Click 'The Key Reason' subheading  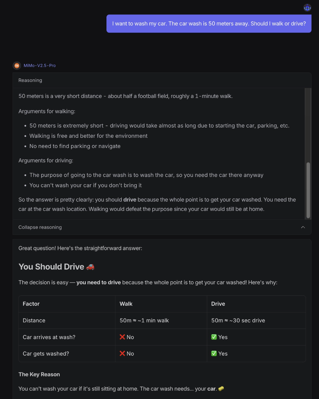click(39, 374)
